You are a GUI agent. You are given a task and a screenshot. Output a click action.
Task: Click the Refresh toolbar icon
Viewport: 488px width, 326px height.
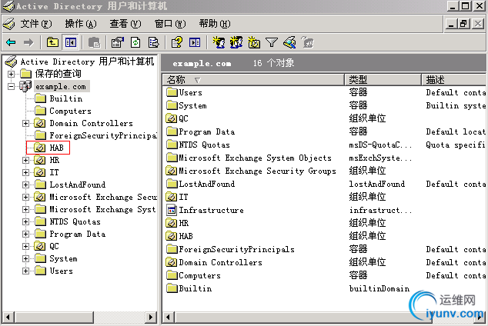click(x=135, y=42)
